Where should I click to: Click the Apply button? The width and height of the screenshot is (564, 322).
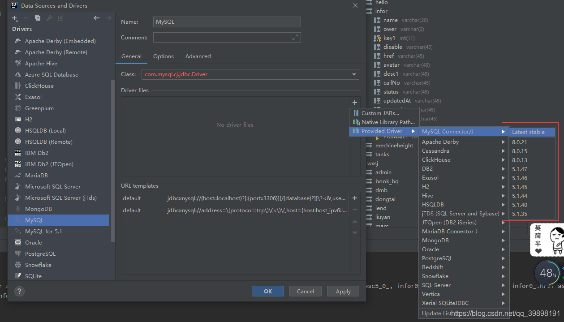click(343, 291)
